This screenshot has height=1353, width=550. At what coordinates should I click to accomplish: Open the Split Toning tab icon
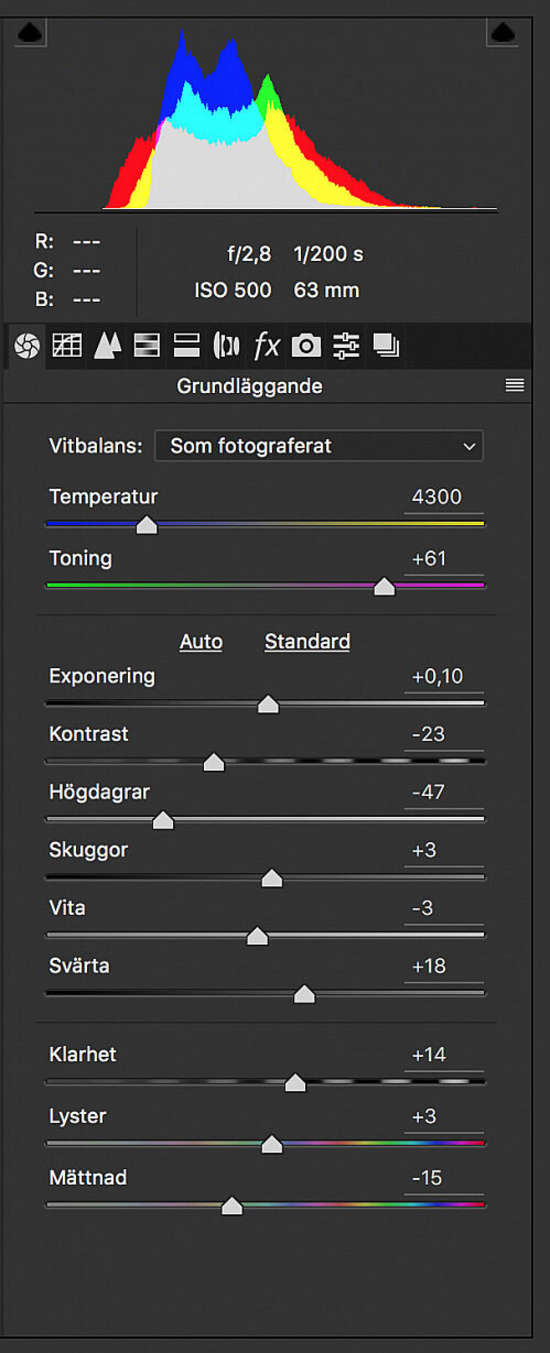pyautogui.click(x=186, y=346)
